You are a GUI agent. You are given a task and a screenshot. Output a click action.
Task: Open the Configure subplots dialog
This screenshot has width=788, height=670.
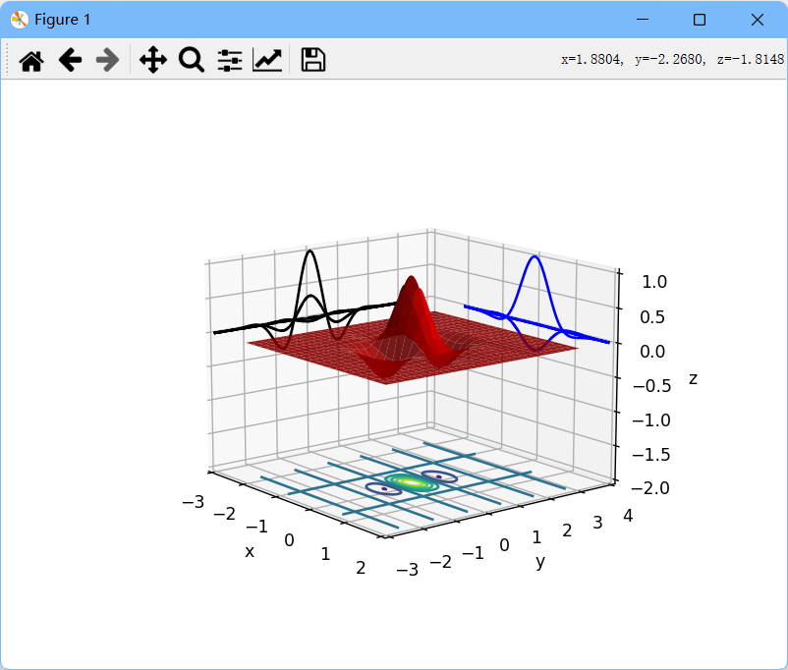pos(229,60)
